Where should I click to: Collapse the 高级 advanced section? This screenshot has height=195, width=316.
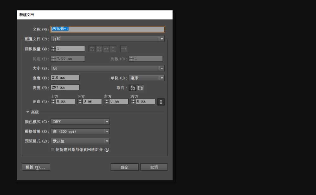click(28, 112)
